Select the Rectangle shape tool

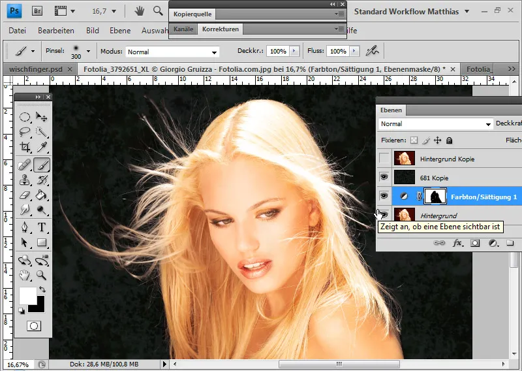coord(42,242)
